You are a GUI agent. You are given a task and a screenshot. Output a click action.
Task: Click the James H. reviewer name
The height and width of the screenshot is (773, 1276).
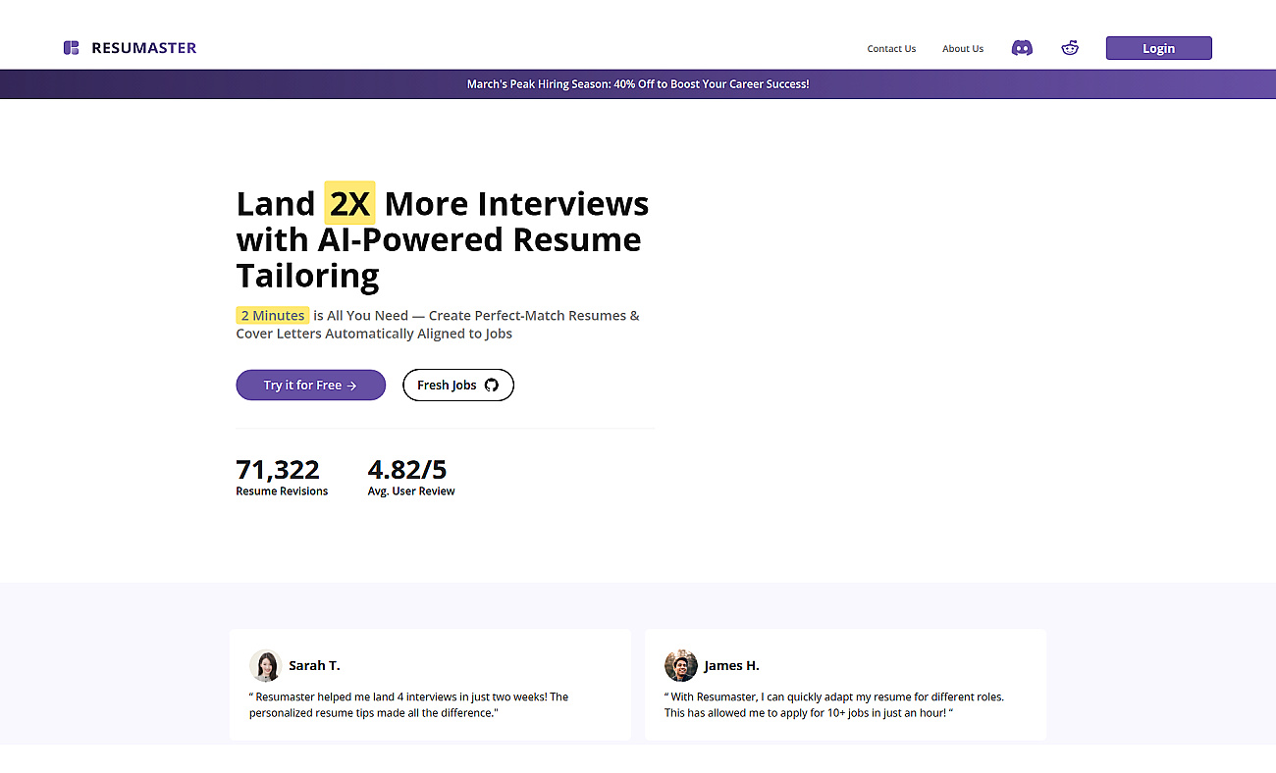(732, 666)
